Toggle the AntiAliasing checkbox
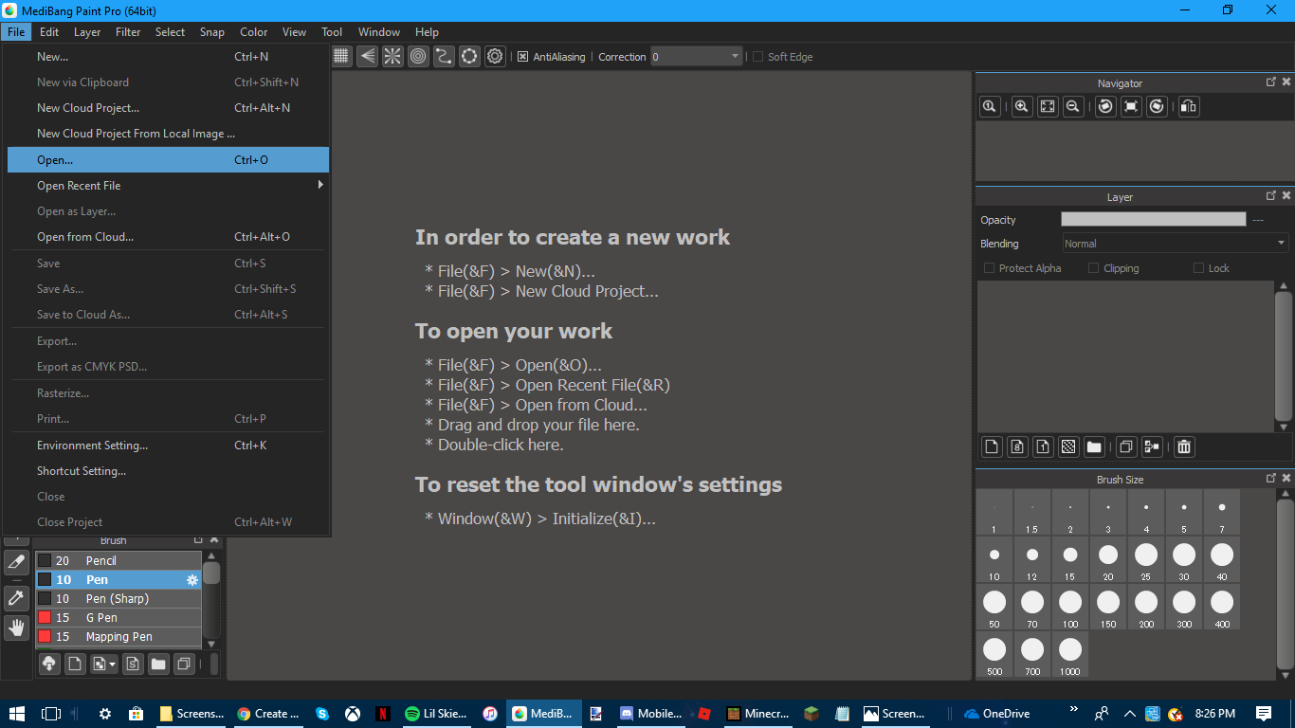This screenshot has width=1295, height=728. coord(522,57)
